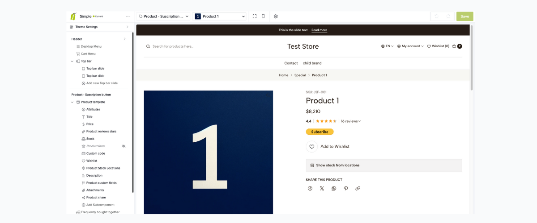Viewport: 537px width, 223px height.
Task: Click the heart Add to Wishlist icon
Action: tap(311, 146)
